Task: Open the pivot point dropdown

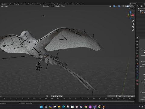Action: (x=53, y=6)
